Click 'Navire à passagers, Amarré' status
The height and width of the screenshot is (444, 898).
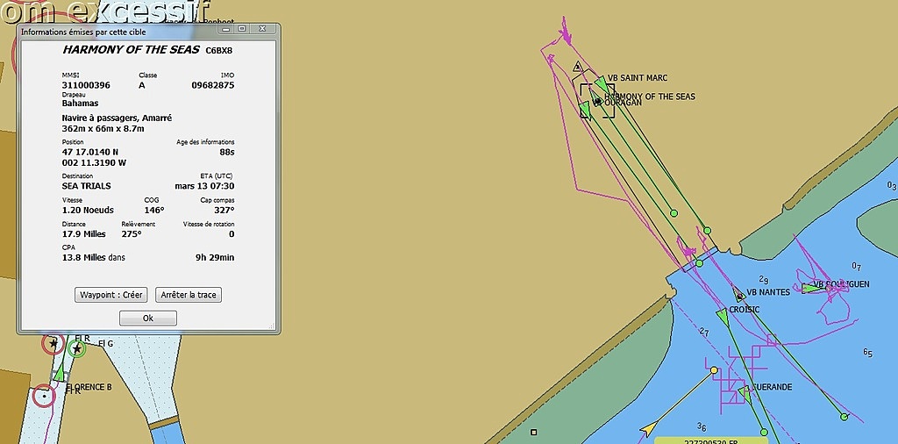[117, 118]
